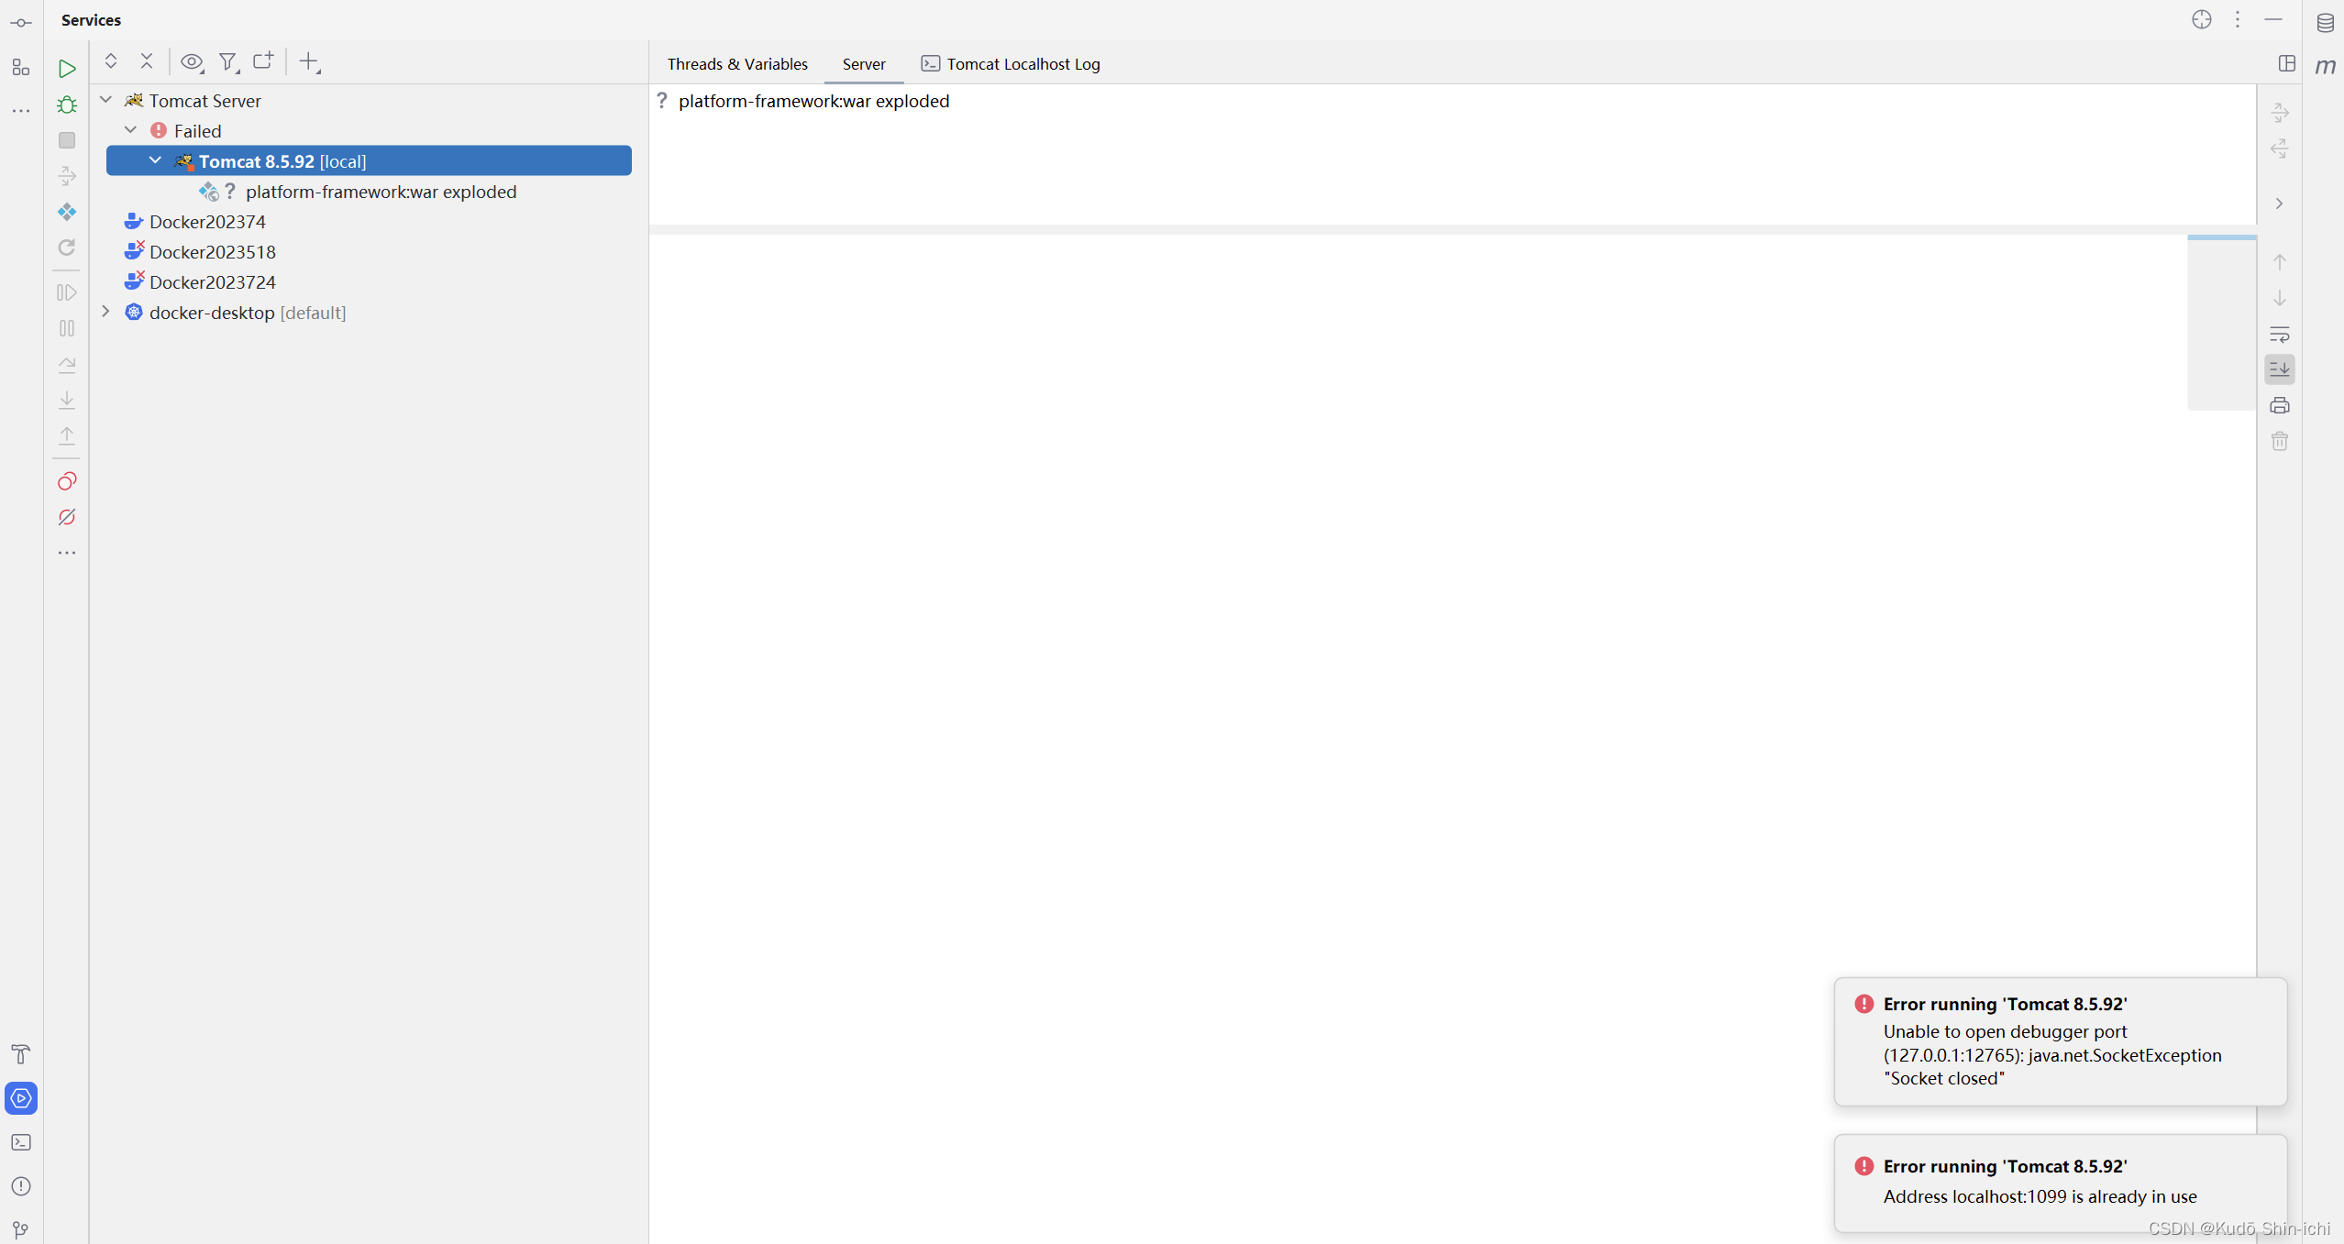Switch to Threads & Variables tab
Screen dimensions: 2344x1244
[737, 63]
